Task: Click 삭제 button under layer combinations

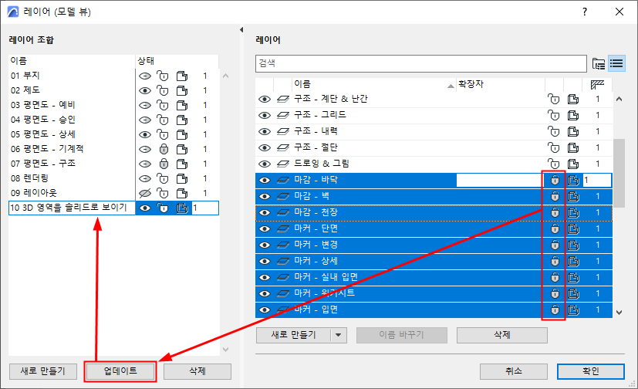Action: pos(197,371)
